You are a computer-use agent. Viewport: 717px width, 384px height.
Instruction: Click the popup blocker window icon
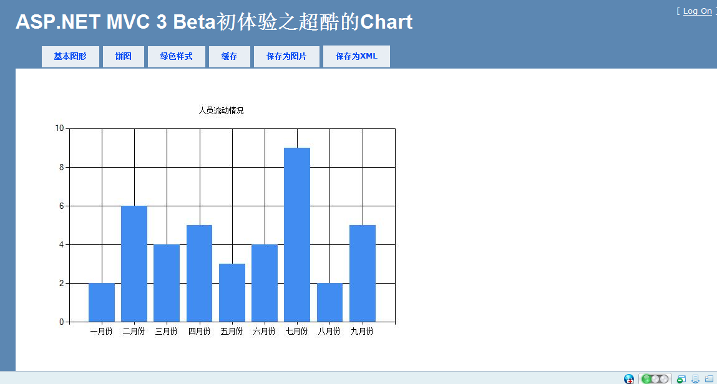(x=681, y=379)
